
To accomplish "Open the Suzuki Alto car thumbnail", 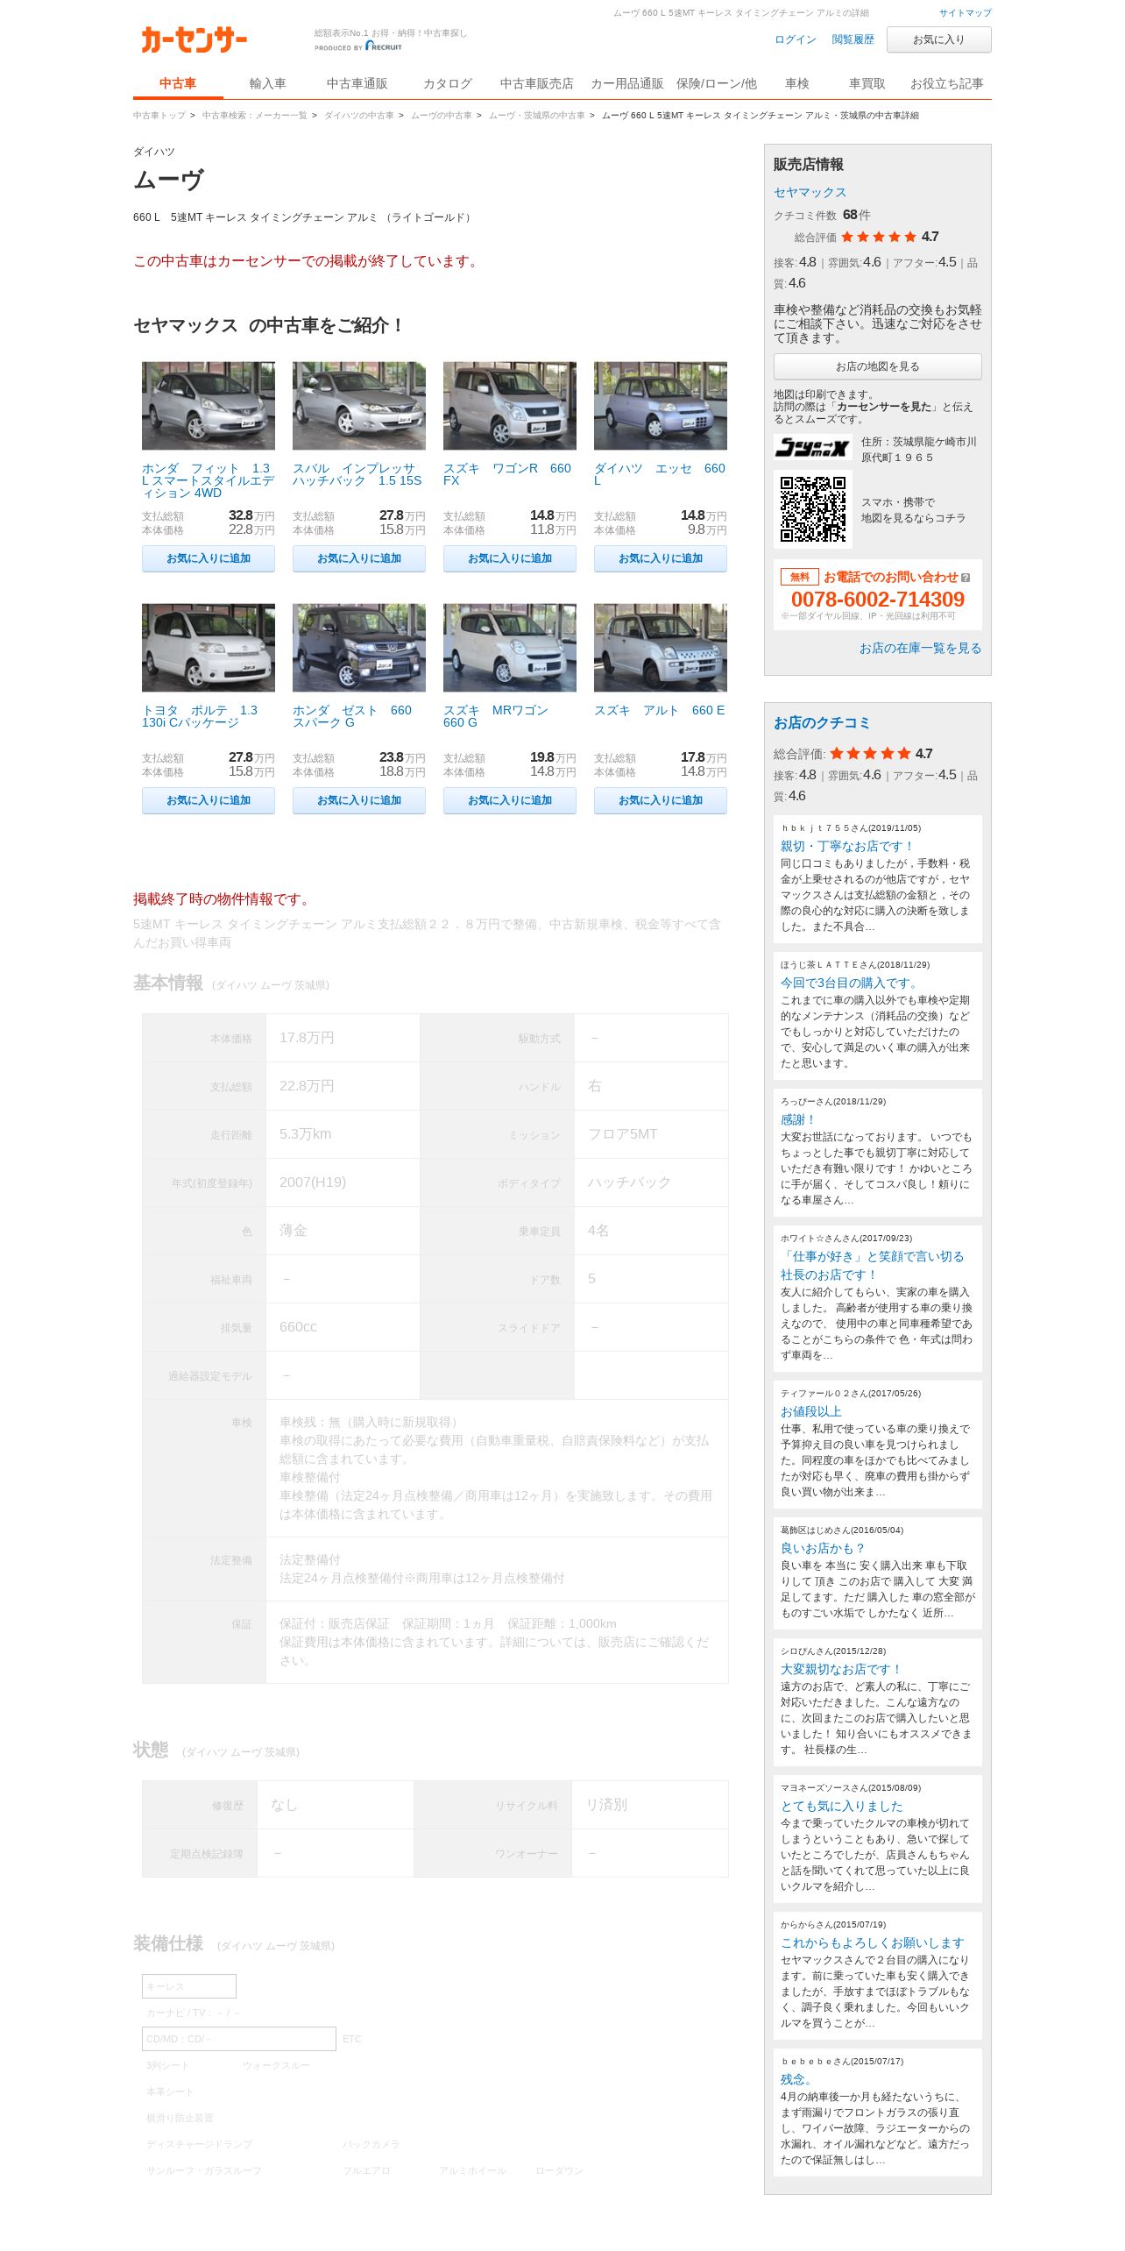I will click(661, 648).
